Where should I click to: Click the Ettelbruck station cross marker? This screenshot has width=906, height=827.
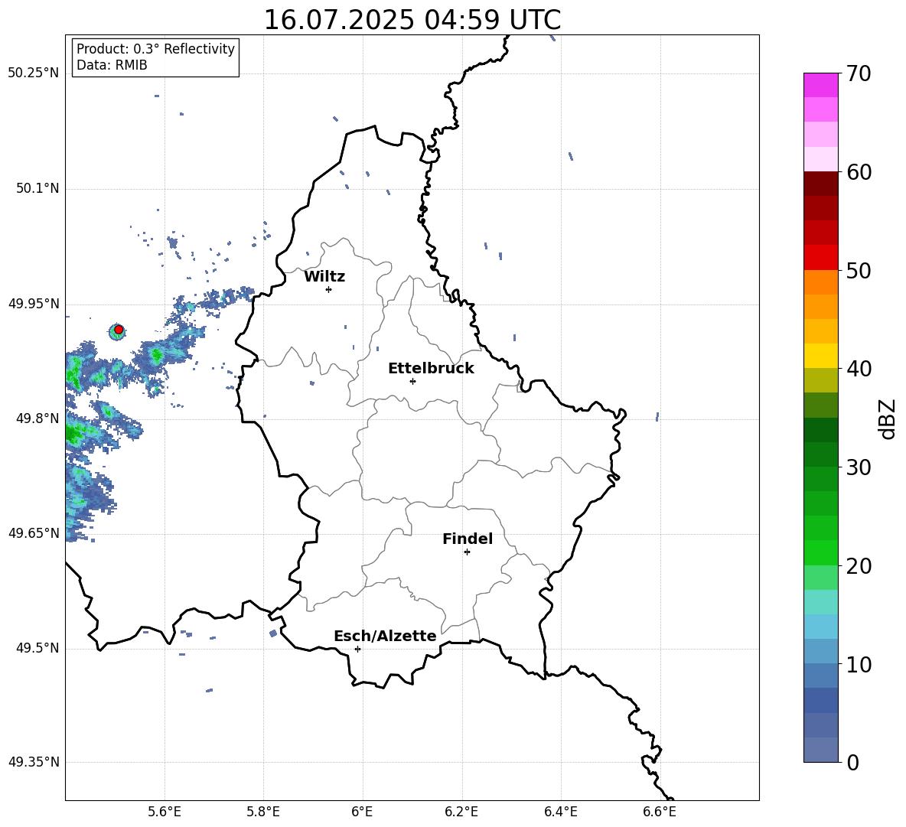tap(412, 381)
